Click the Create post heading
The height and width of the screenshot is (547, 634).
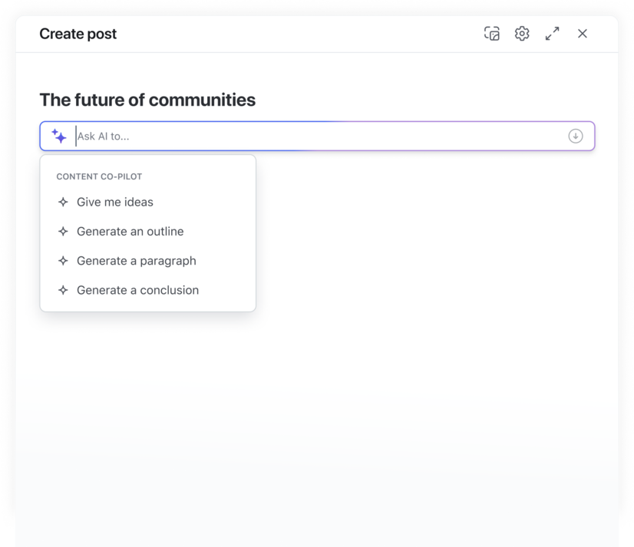[78, 34]
